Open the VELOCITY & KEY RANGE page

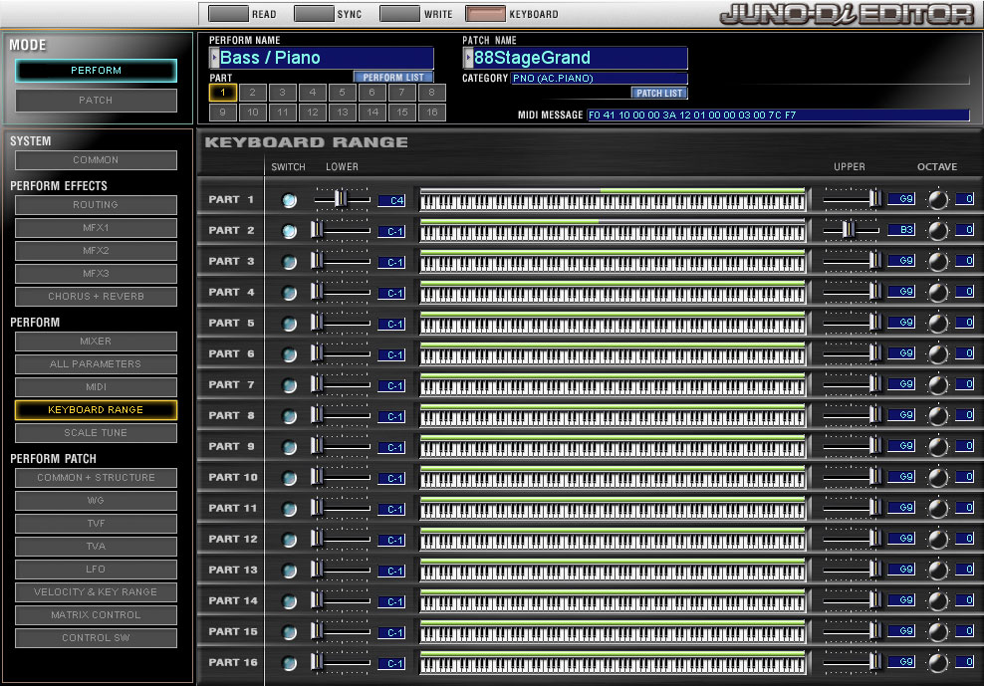click(x=96, y=591)
